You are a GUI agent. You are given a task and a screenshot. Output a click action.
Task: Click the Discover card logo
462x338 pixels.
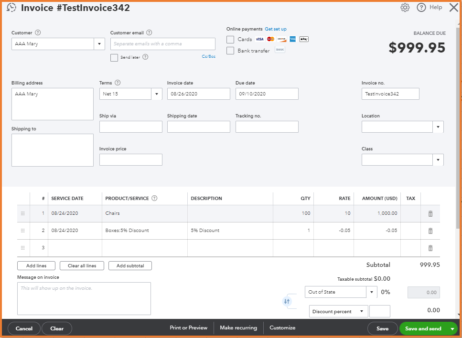(x=282, y=39)
